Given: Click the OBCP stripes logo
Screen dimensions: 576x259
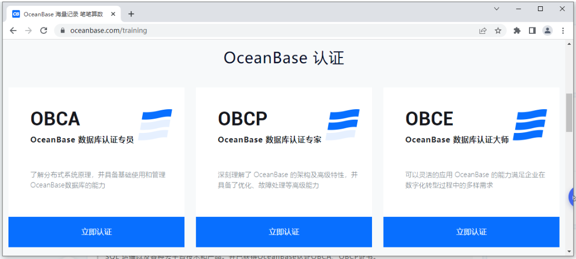Looking at the screenshot, I should click(x=343, y=124).
